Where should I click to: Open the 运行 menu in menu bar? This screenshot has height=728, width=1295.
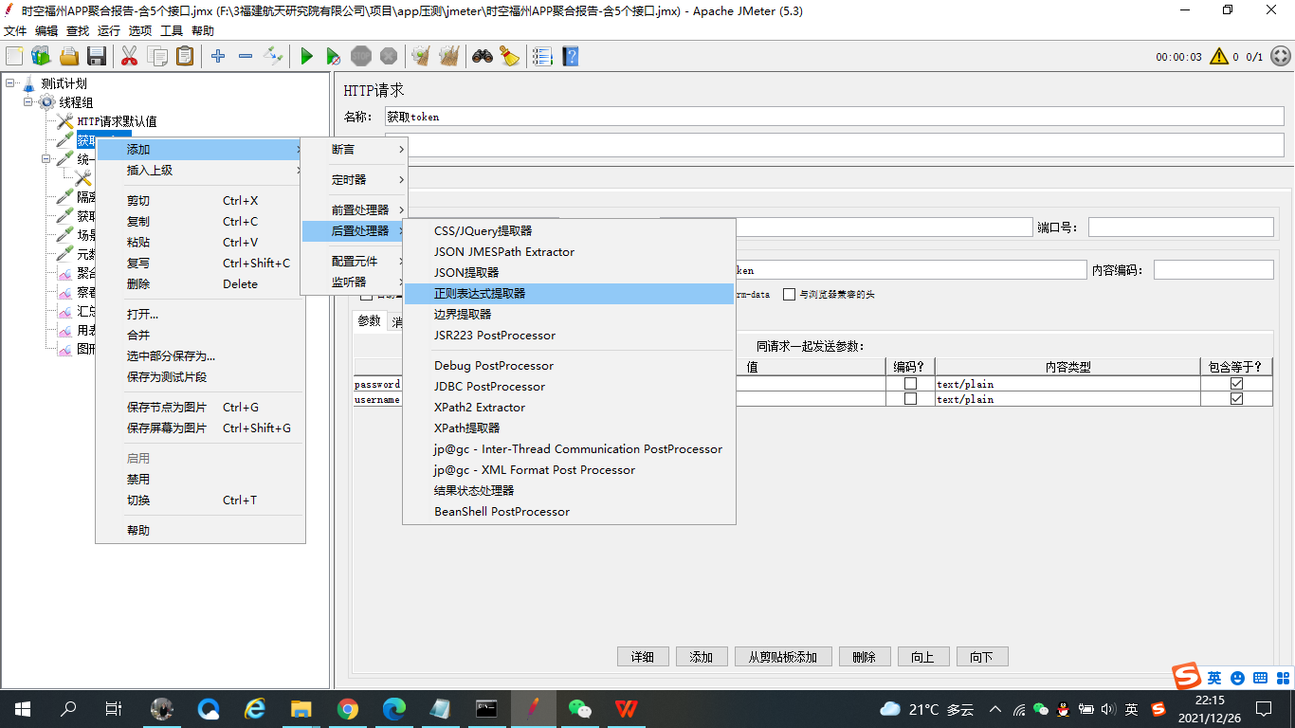point(109,31)
